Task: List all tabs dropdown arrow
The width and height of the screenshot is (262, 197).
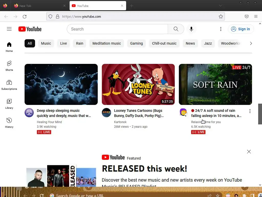Action: (x=221, y=6)
